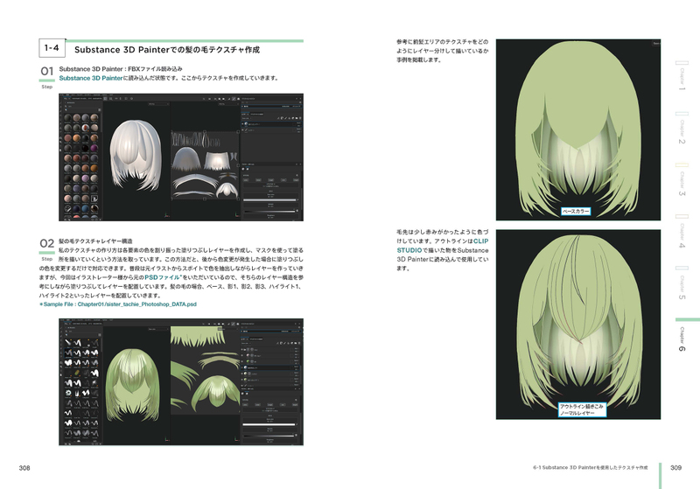
Task: Click the '1-4' section number box
Action: pyautogui.click(x=52, y=48)
